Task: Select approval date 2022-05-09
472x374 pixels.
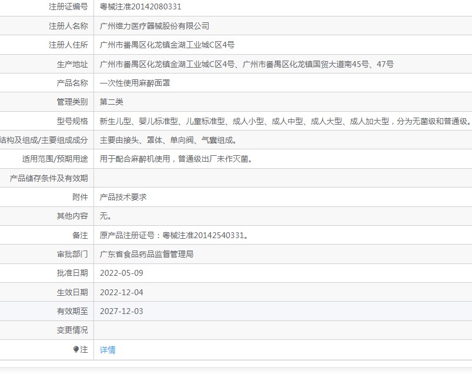Action: coord(122,273)
